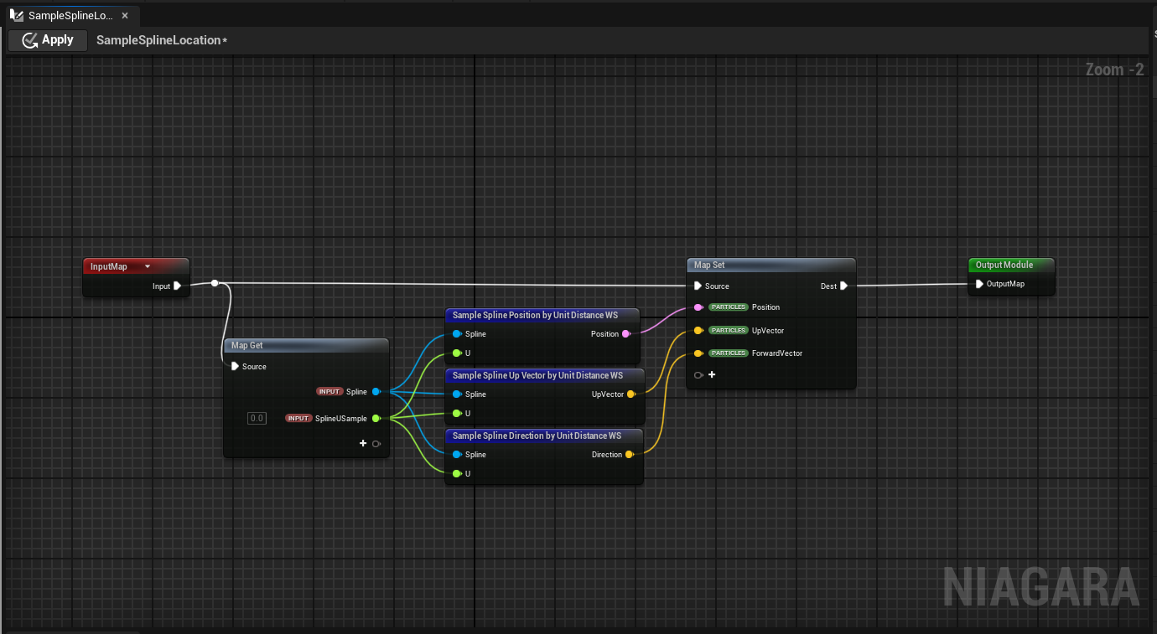Click the Position output pin on Sample Spline Position
This screenshot has width=1157, height=634.
[625, 334]
